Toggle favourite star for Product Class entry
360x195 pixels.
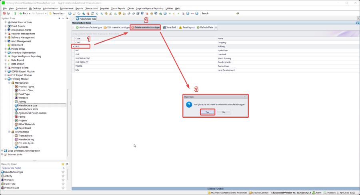[x=63, y=188]
